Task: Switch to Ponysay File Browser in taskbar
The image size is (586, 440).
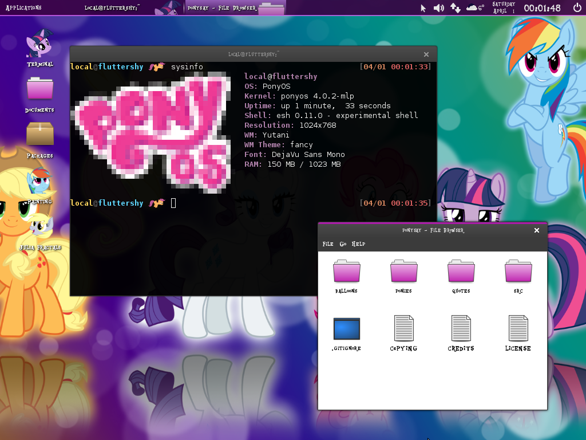Action: [x=235, y=8]
